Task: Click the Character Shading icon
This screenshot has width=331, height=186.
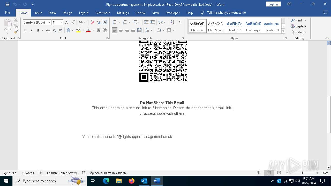Action: tap(99, 30)
